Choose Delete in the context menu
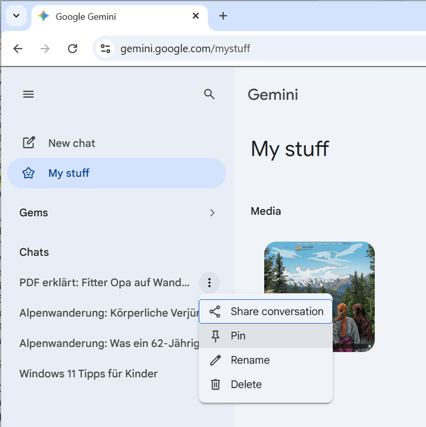Image resolution: width=426 pixels, height=427 pixels. 266,384
